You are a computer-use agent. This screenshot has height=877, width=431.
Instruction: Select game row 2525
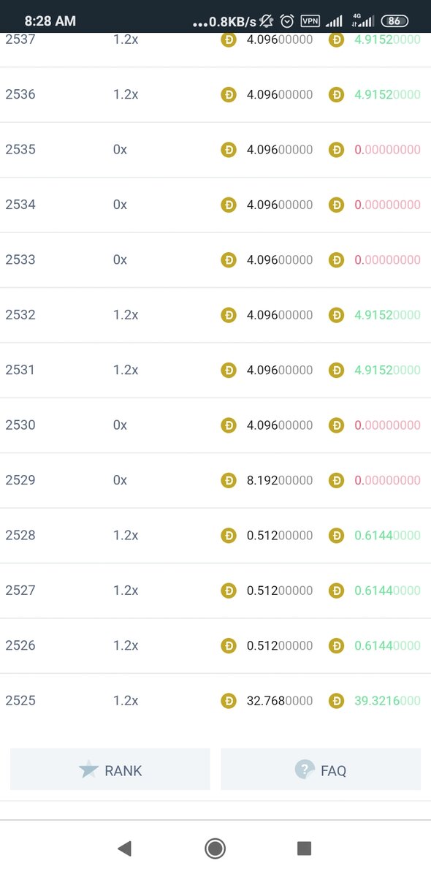coord(215,701)
